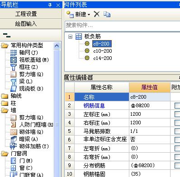This screenshot has height=177, width=180.
Task: Tick the 附加 checkbox for 马凳筋排数 row
Action: coord(177,132)
